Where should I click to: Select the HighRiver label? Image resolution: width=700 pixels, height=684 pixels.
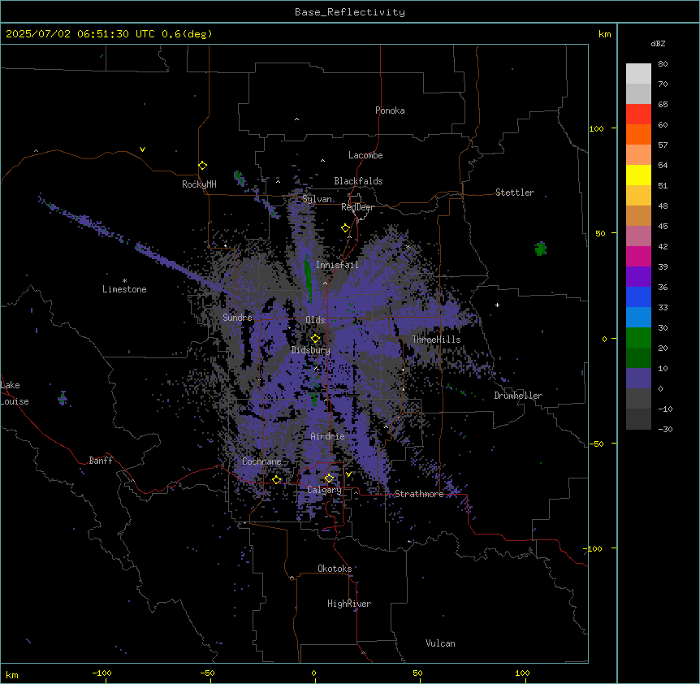pos(349,604)
